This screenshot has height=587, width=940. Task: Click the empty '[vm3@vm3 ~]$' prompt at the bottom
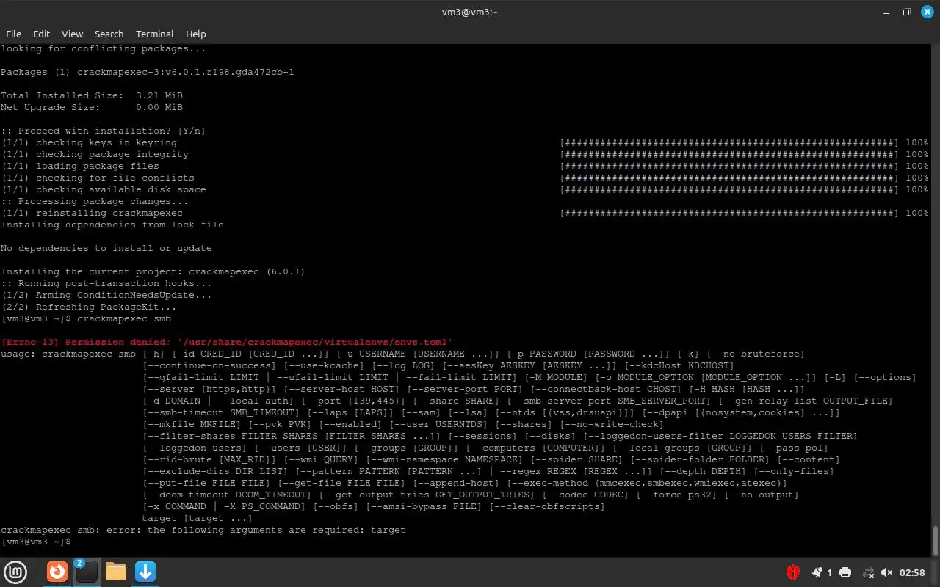[x=36, y=542]
